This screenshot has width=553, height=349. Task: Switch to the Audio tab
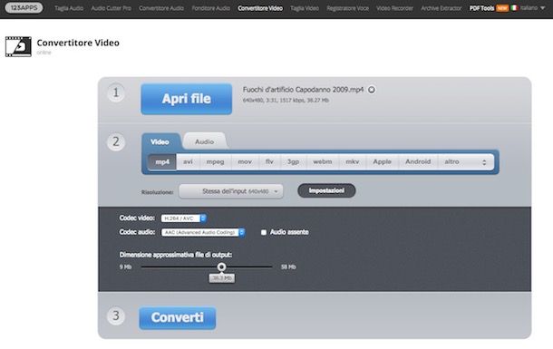[205, 141]
